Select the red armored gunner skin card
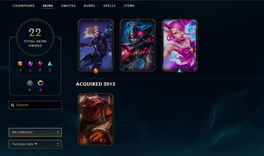The width and height of the screenshot is (264, 156). [x=137, y=45]
